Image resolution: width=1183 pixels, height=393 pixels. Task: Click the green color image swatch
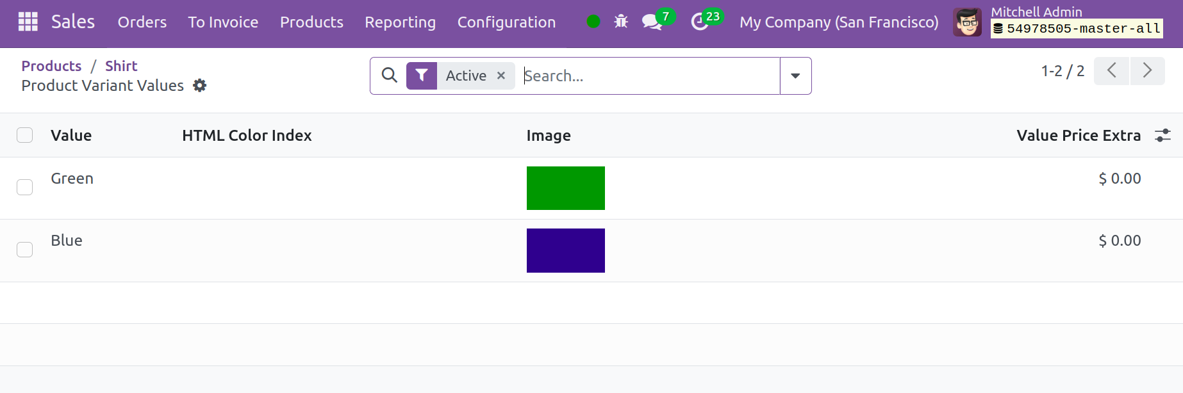pyautogui.click(x=565, y=188)
